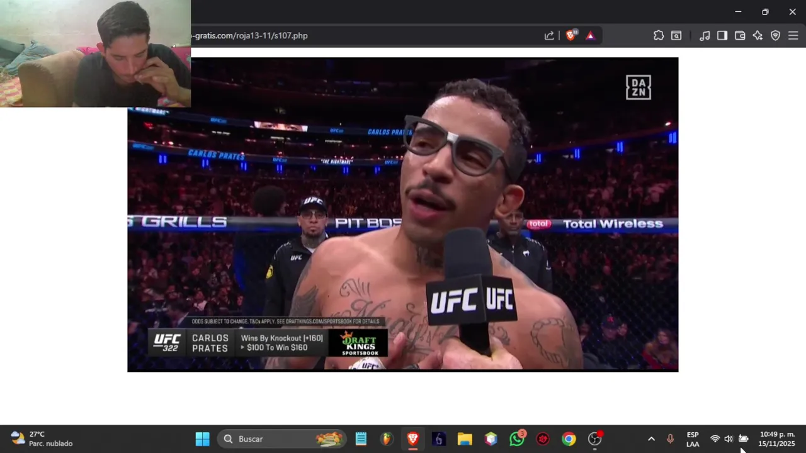Image resolution: width=806 pixels, height=453 pixels.
Task: Open clock showing 10:49 p. m.
Action: (777, 439)
